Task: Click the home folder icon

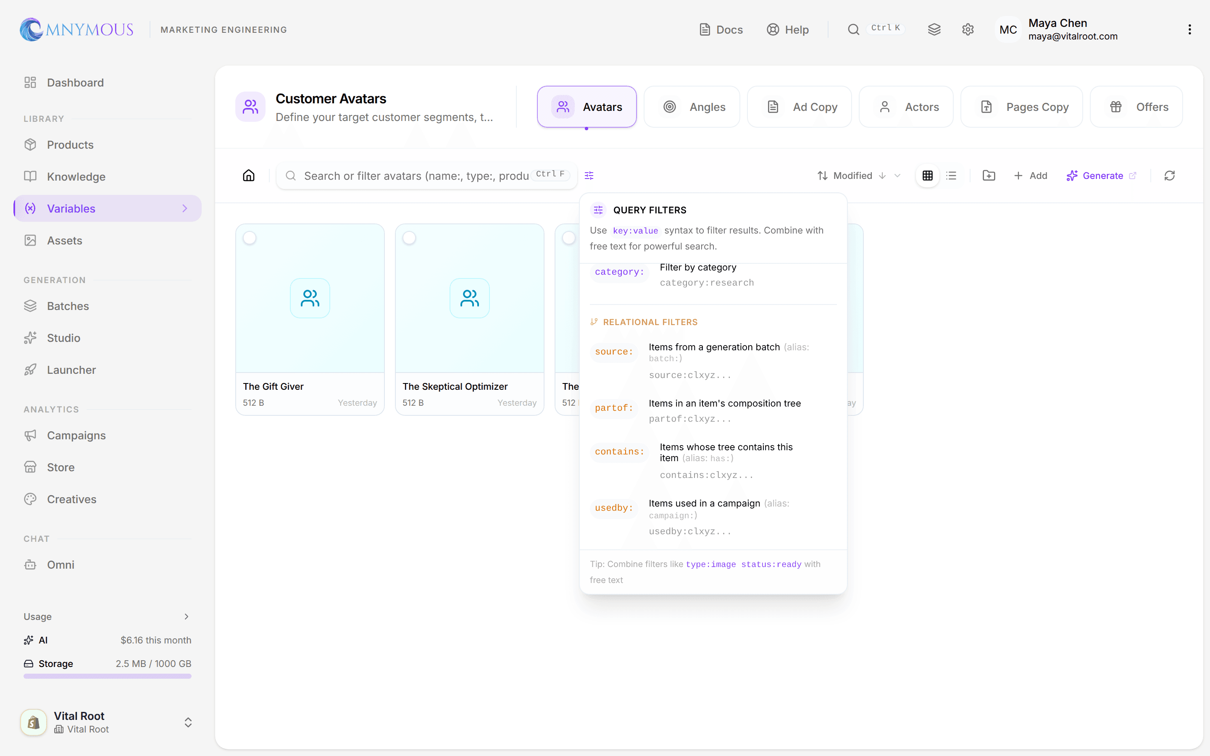Action: (248, 176)
